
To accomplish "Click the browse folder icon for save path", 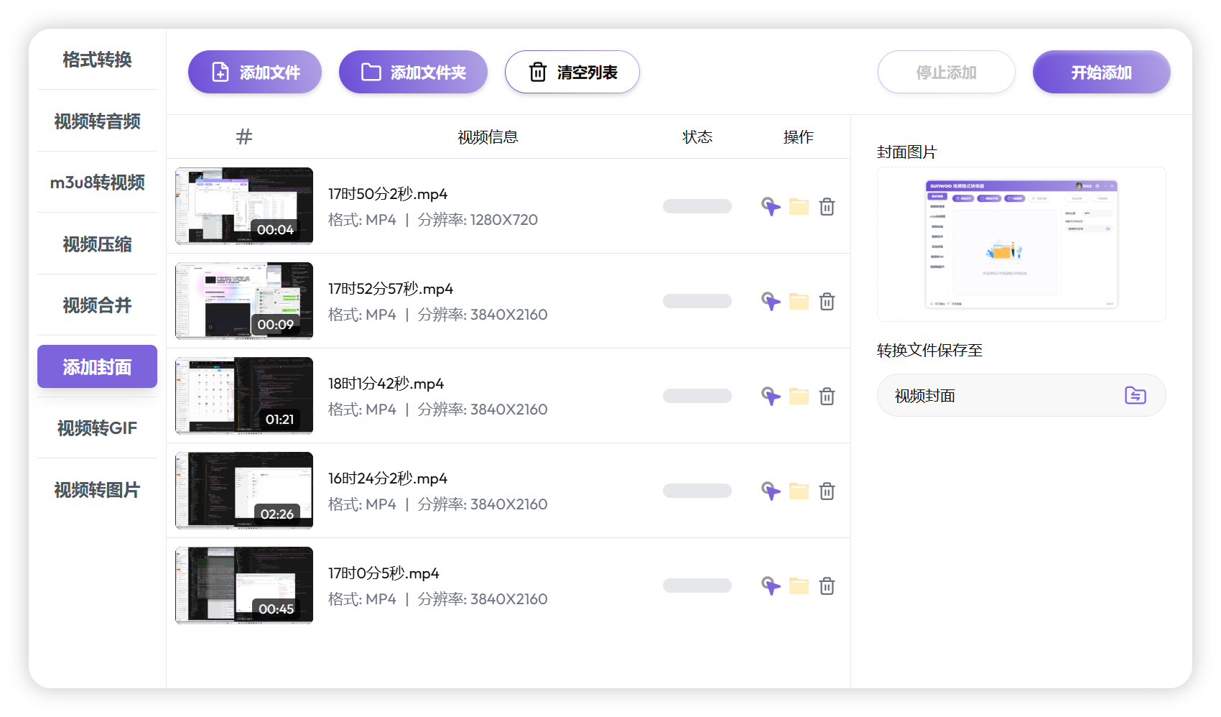I will click(x=1135, y=395).
